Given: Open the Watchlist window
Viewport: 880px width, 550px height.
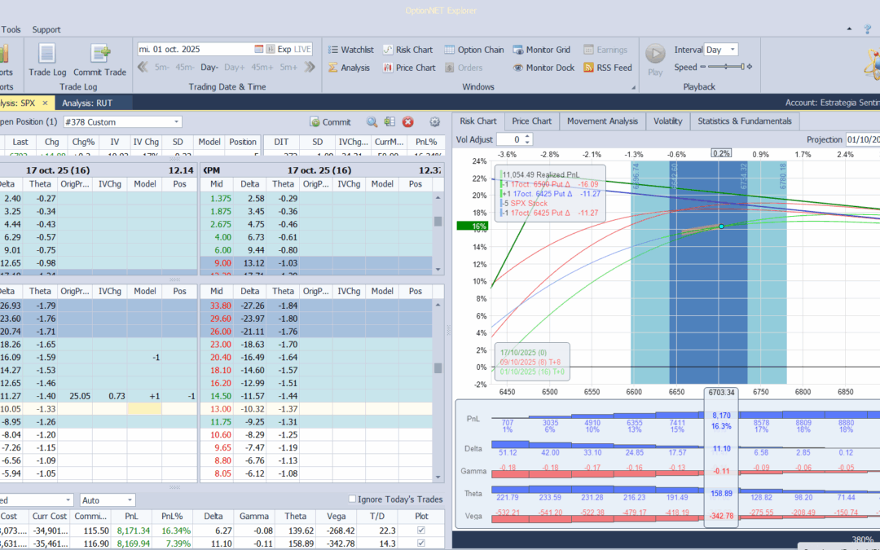Looking at the screenshot, I should pyautogui.click(x=350, y=50).
